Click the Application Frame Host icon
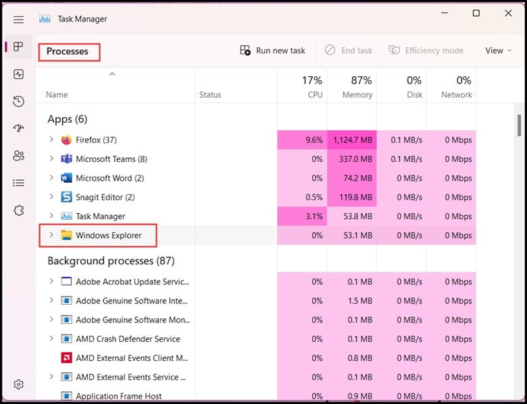This screenshot has width=527, height=404. [66, 396]
